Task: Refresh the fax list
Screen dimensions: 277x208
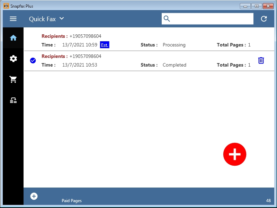Action: point(264,19)
